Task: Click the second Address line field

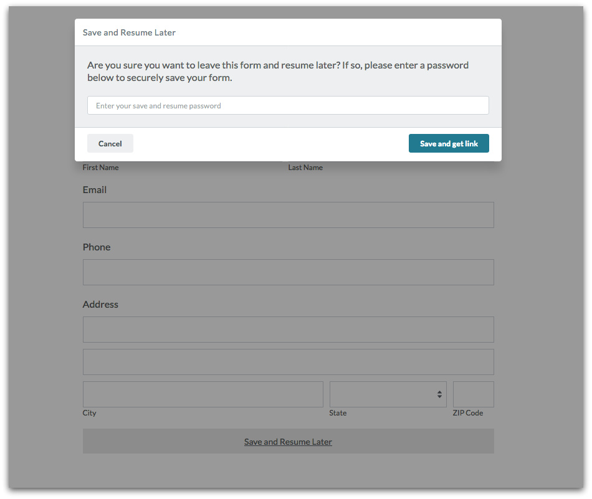Action: click(x=288, y=362)
